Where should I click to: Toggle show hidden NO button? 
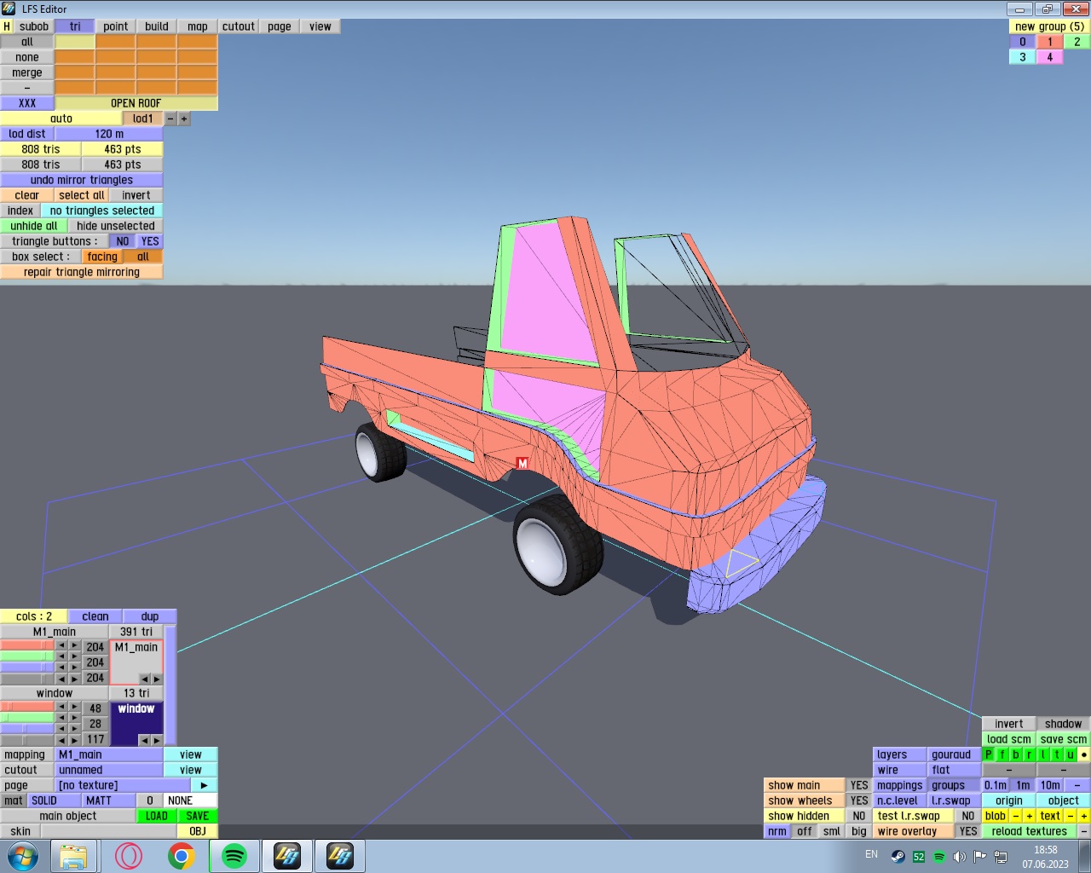[x=859, y=816]
